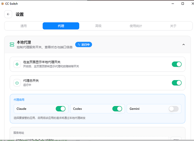The image size is (194, 141).
Task: Minimize the CC Switch window
Action: 173,4
